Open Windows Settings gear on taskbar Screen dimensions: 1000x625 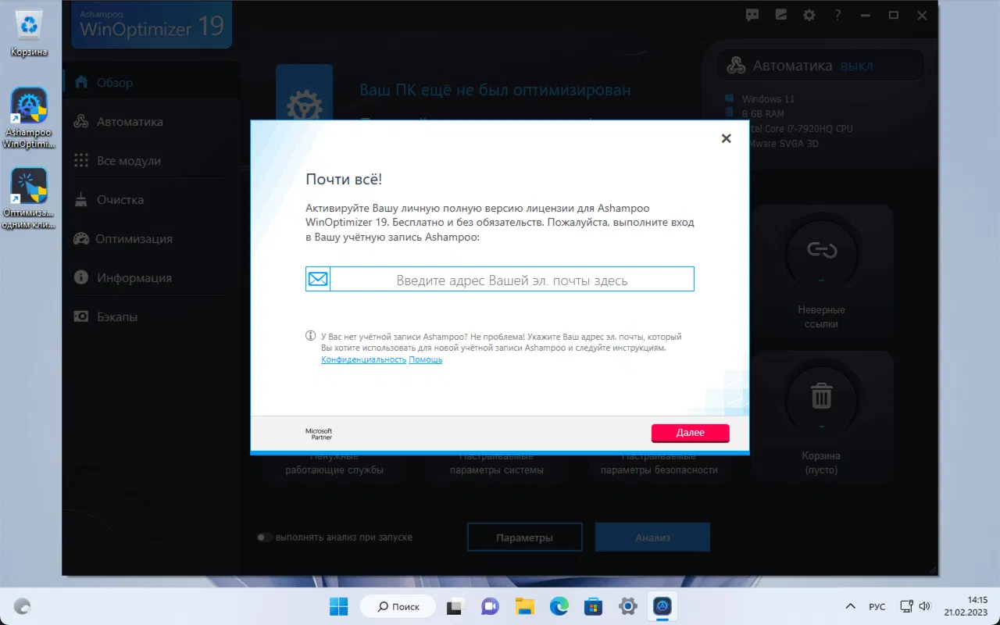point(628,606)
